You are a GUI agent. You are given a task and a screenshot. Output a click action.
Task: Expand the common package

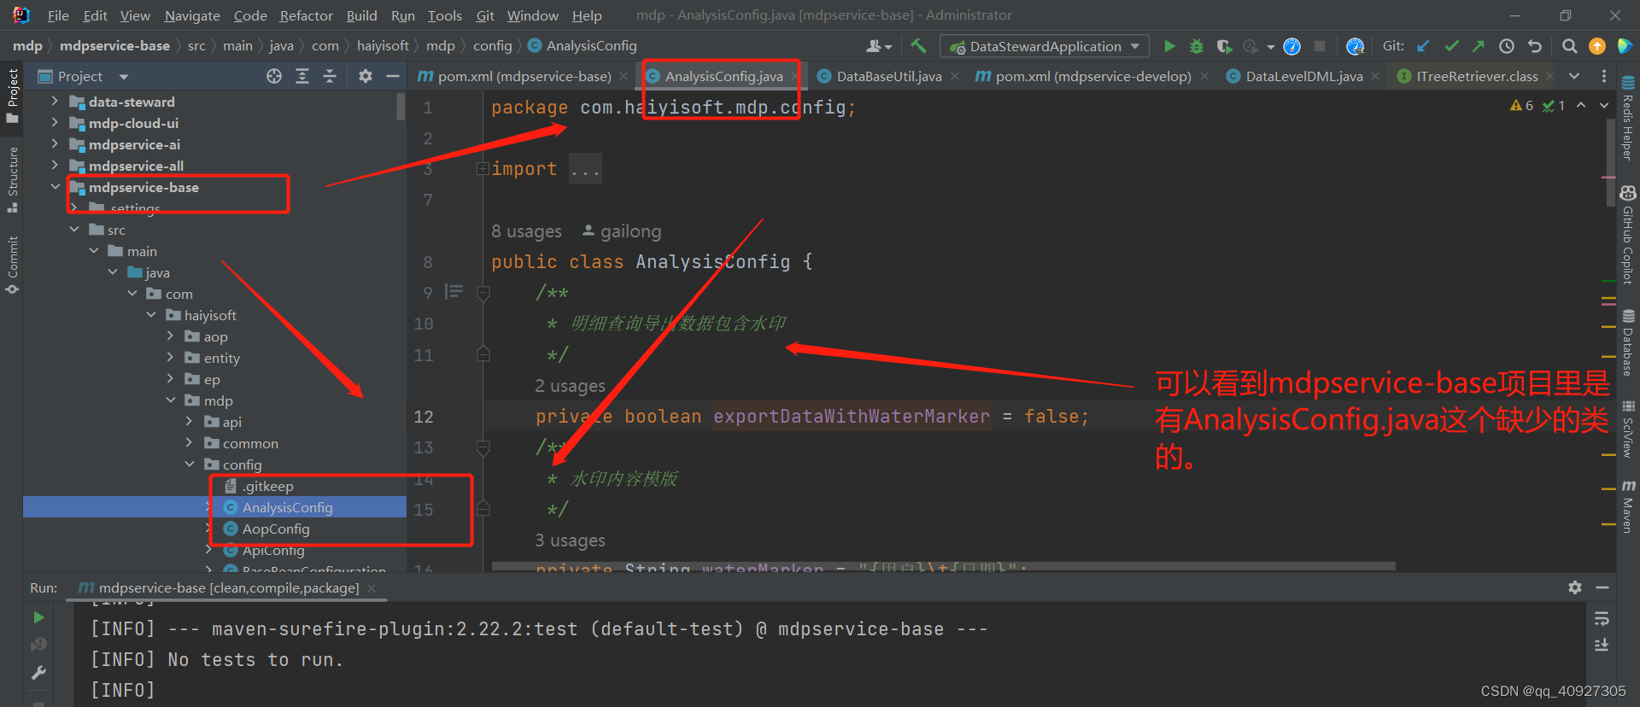(190, 443)
